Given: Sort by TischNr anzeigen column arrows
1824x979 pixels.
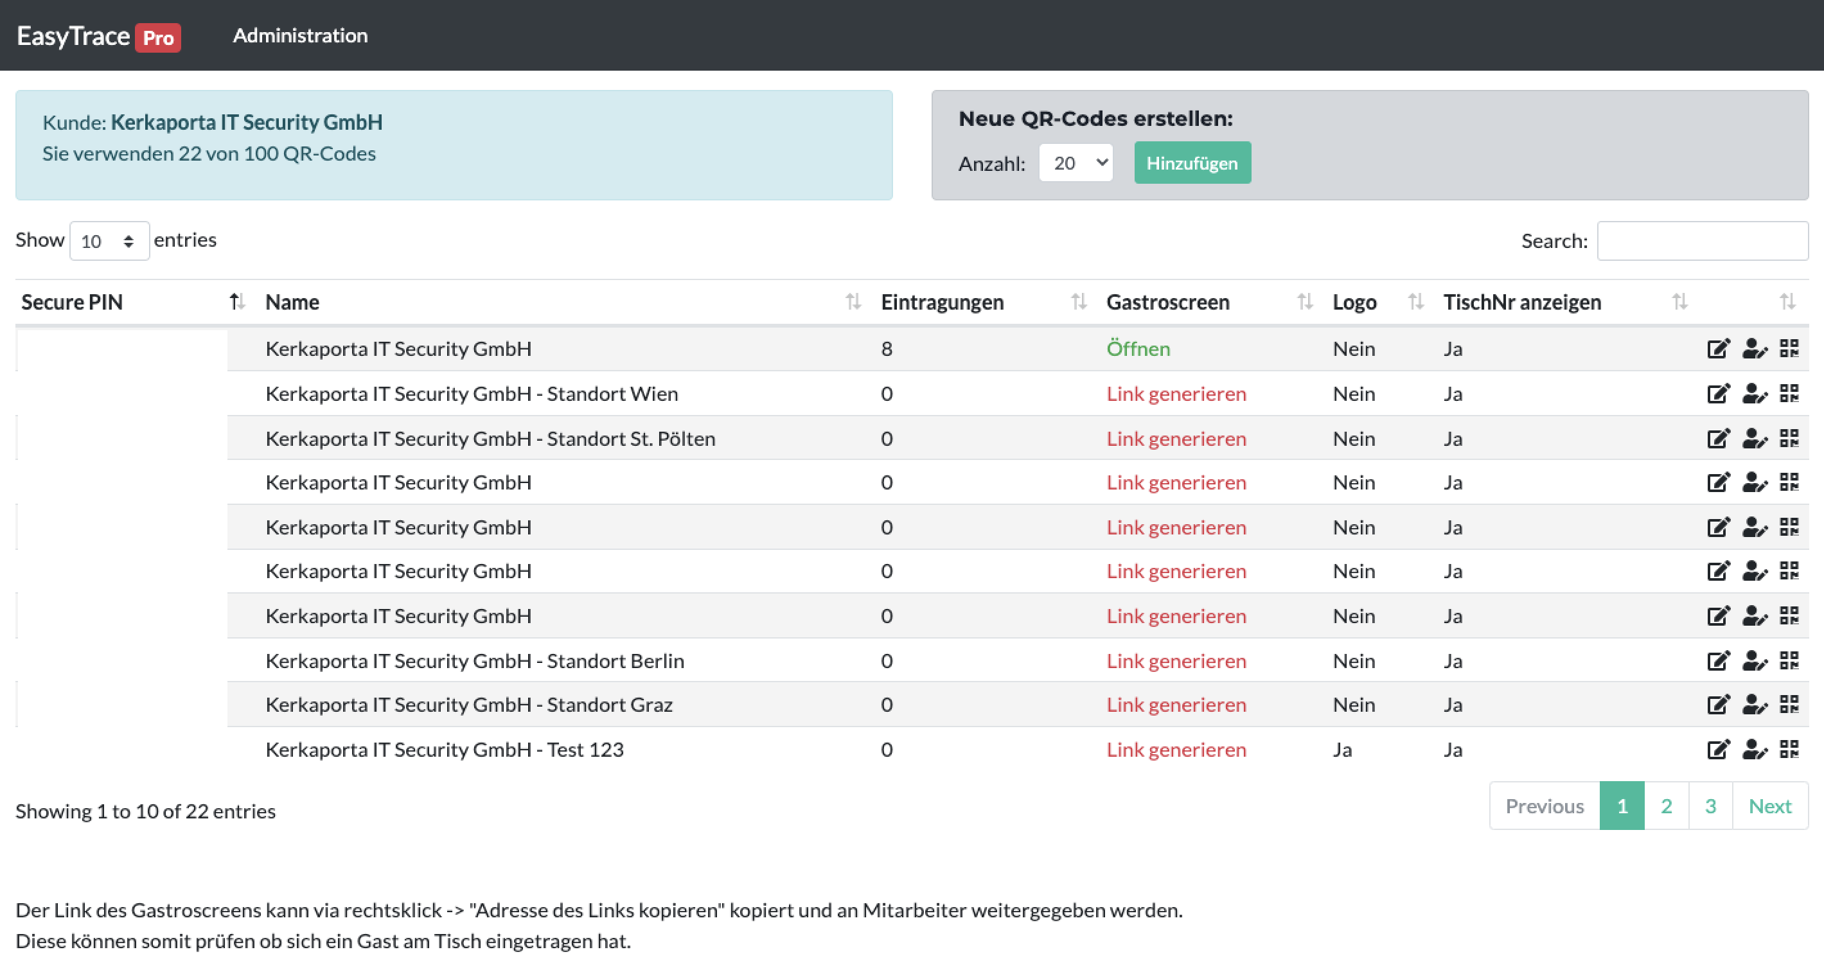Looking at the screenshot, I should click(x=1679, y=303).
